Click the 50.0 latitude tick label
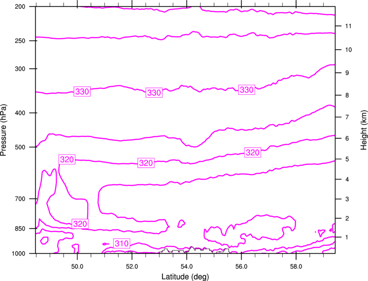Viewport: 368px width, 281px height. 77,267
